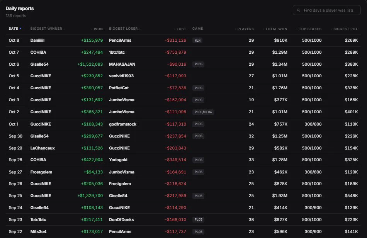Open winner Mits3o4 in the Sep 22 row

[x=38, y=231]
